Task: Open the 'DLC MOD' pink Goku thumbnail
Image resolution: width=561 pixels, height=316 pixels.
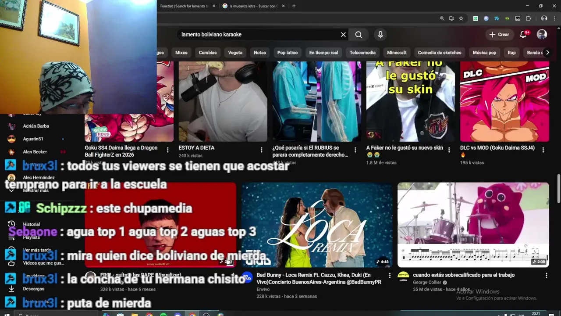Action: [504, 102]
